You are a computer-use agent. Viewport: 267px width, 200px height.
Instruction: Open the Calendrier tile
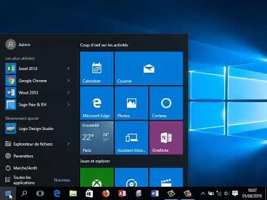(97, 68)
